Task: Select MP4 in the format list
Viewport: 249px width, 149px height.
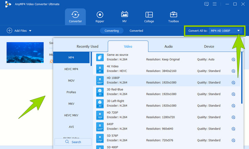Action: coord(72,58)
